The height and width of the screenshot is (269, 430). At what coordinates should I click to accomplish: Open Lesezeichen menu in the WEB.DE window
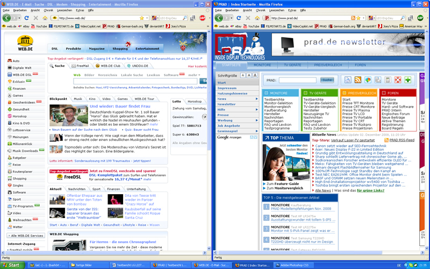coord(64,10)
